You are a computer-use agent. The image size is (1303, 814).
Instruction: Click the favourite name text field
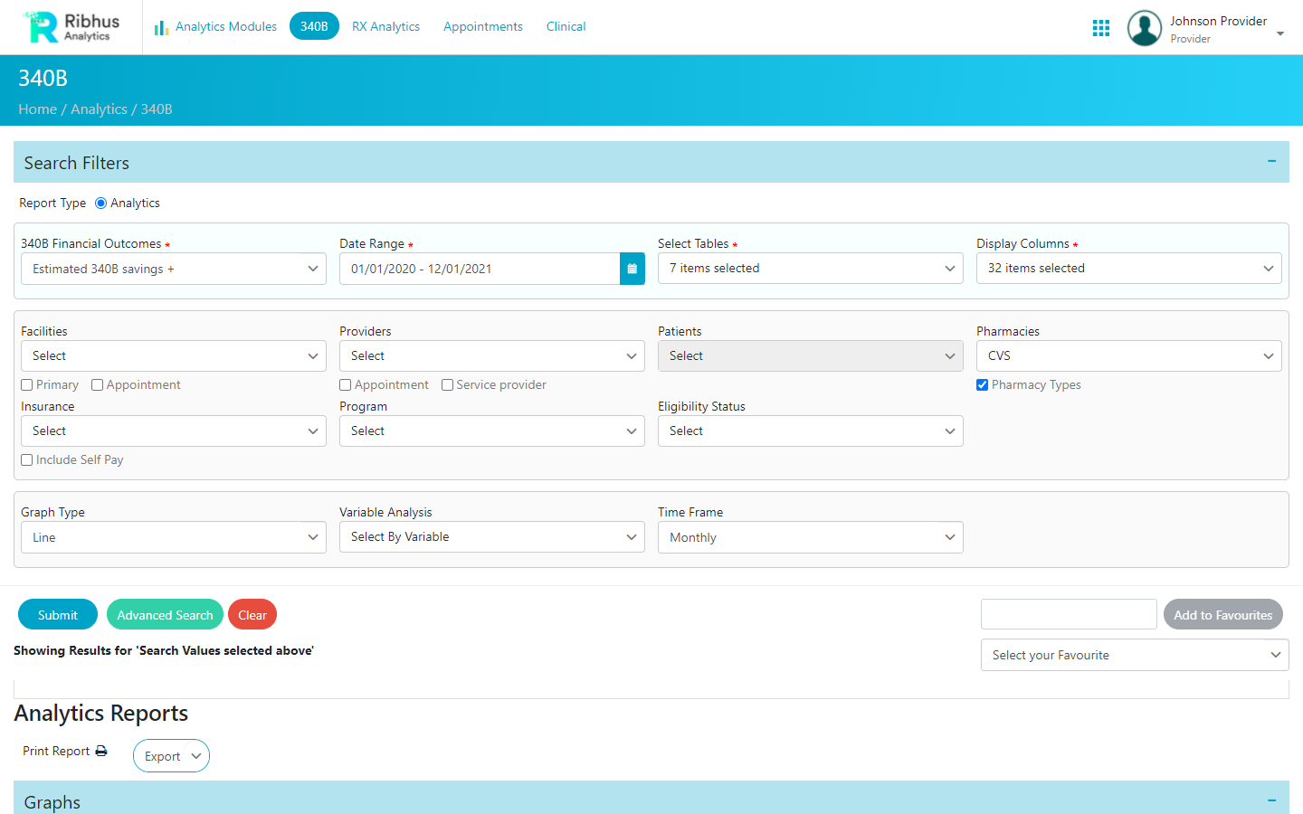click(x=1068, y=614)
